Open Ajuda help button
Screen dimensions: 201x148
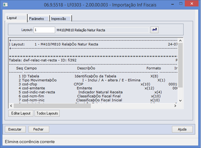[x=182, y=129]
